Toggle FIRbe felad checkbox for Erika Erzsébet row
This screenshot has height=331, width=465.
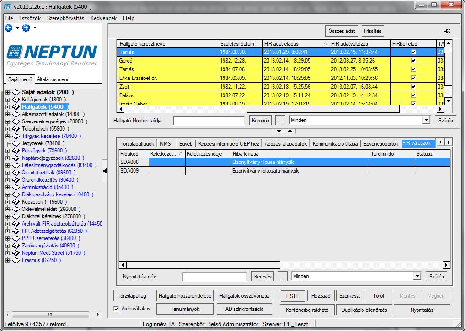[413, 78]
